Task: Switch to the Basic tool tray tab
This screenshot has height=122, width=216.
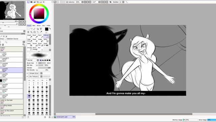Action: tap(34, 26)
